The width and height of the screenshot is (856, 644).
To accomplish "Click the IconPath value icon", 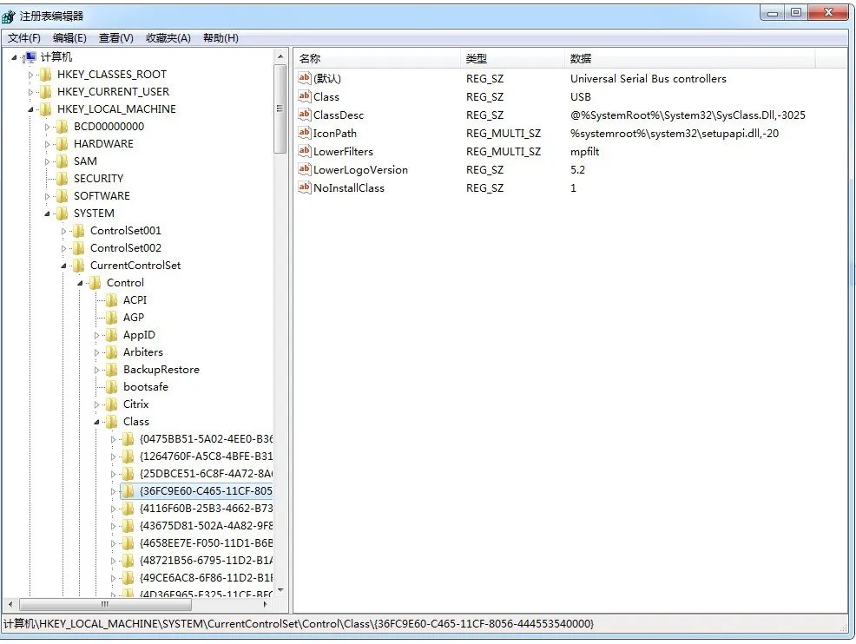I will point(304,133).
